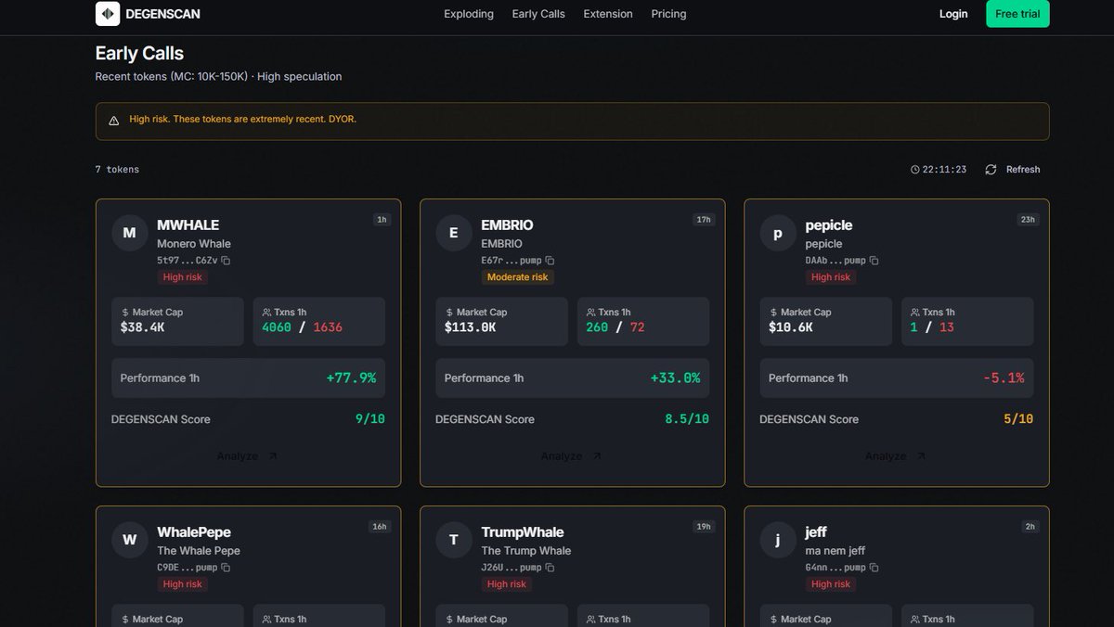Analyze the MWHALE token
Image resolution: width=1114 pixels, height=627 pixels.
[247, 456]
